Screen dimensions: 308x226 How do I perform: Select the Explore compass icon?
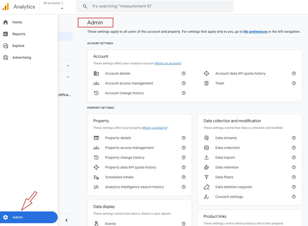(6, 46)
